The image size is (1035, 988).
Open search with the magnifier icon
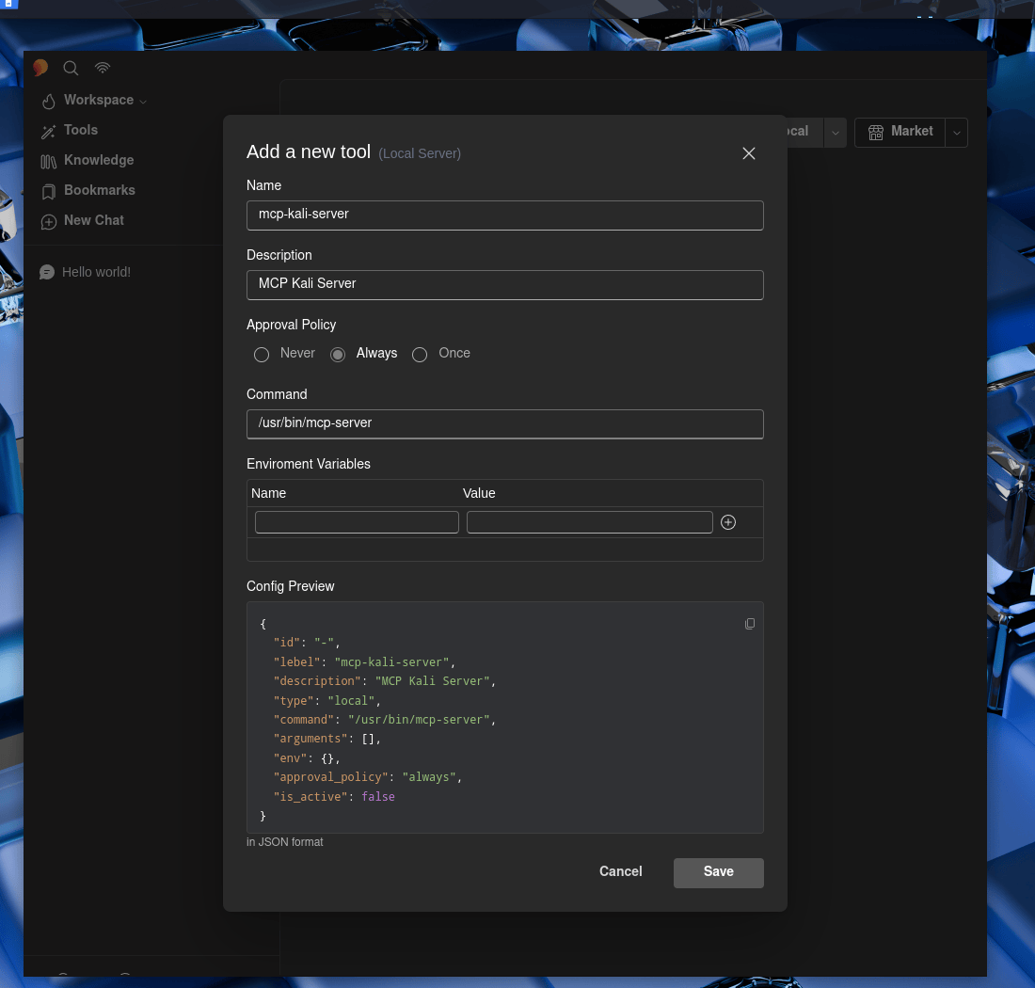71,68
